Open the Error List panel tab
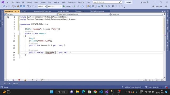Image resolution: width=170 pixels, height=95 pixels. coord(8,83)
